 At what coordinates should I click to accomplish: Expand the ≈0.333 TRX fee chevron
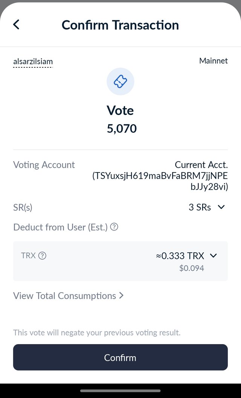[214, 256]
